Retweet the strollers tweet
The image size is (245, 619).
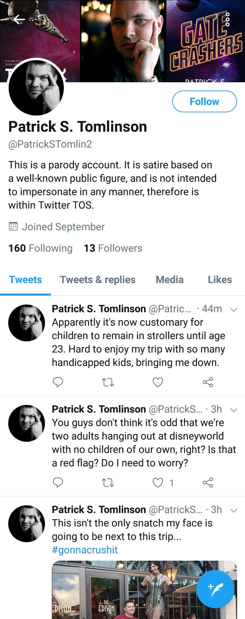pos(108,382)
